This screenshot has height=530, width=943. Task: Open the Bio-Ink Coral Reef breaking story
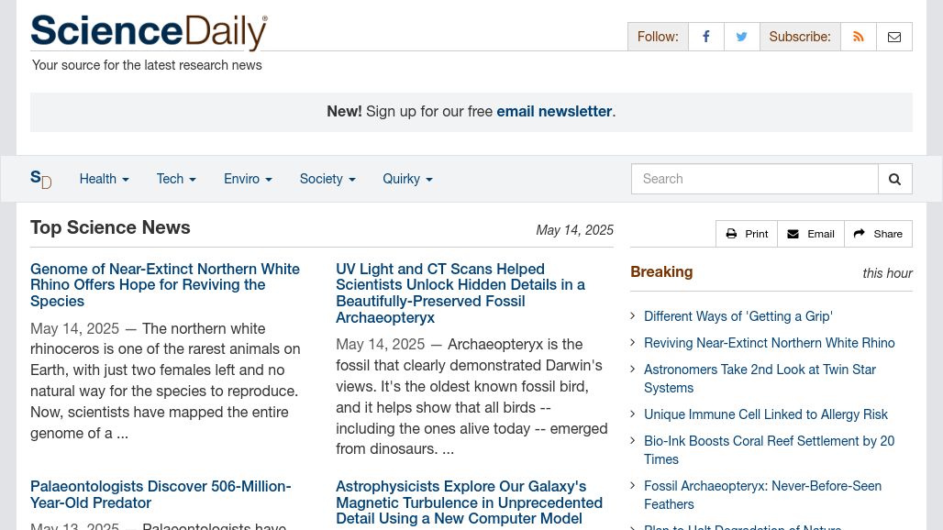[x=770, y=450]
